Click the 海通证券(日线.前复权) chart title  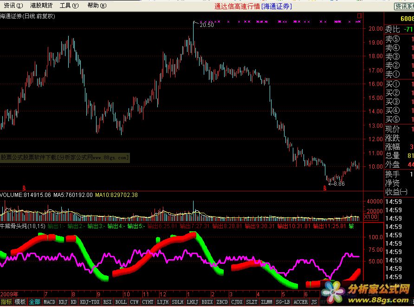click(x=27, y=16)
